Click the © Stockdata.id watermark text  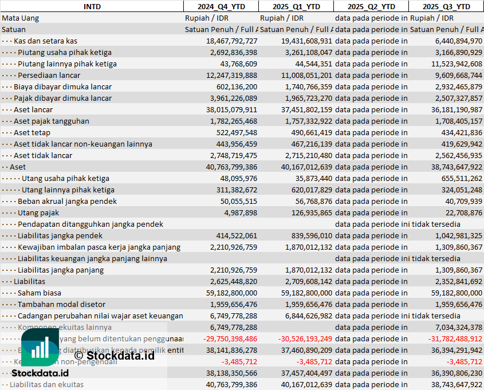point(114,356)
